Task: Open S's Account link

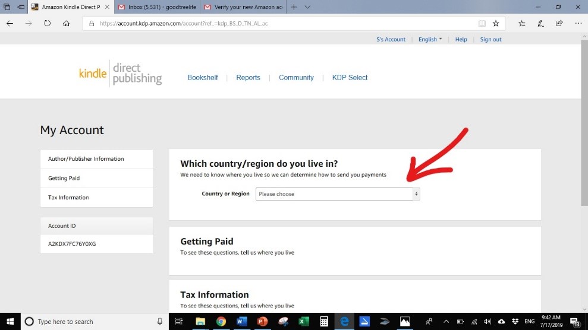Action: 391,39
